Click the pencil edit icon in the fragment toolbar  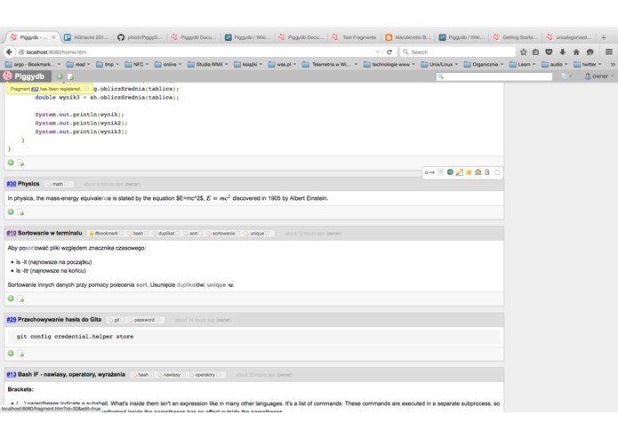point(459,172)
